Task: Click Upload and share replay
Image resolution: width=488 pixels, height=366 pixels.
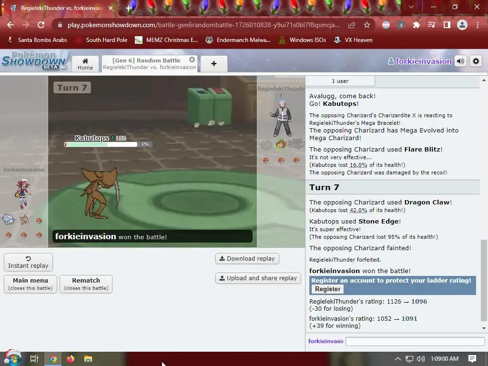Action: [x=258, y=278]
